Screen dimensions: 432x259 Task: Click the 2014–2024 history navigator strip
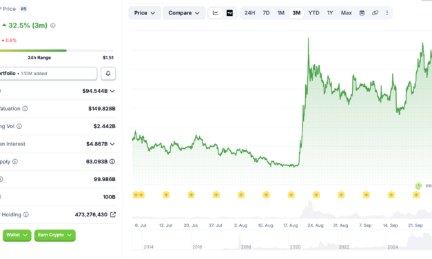(x=282, y=240)
